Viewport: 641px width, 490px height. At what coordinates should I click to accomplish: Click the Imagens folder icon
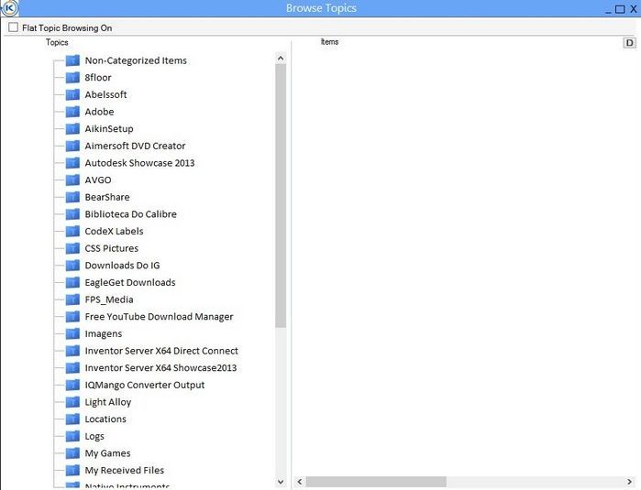(x=72, y=334)
